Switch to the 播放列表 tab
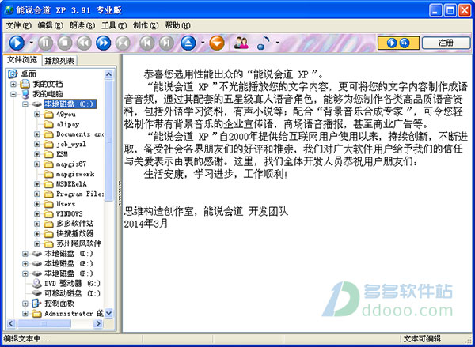The image size is (475, 347). click(x=59, y=61)
